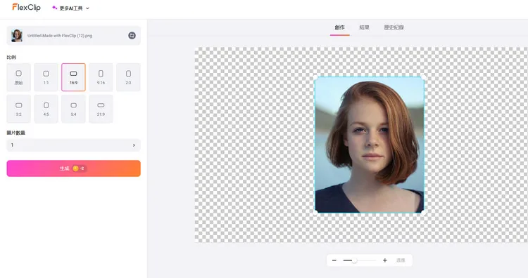
Task: Click the zoom in plus icon
Action: (385, 260)
